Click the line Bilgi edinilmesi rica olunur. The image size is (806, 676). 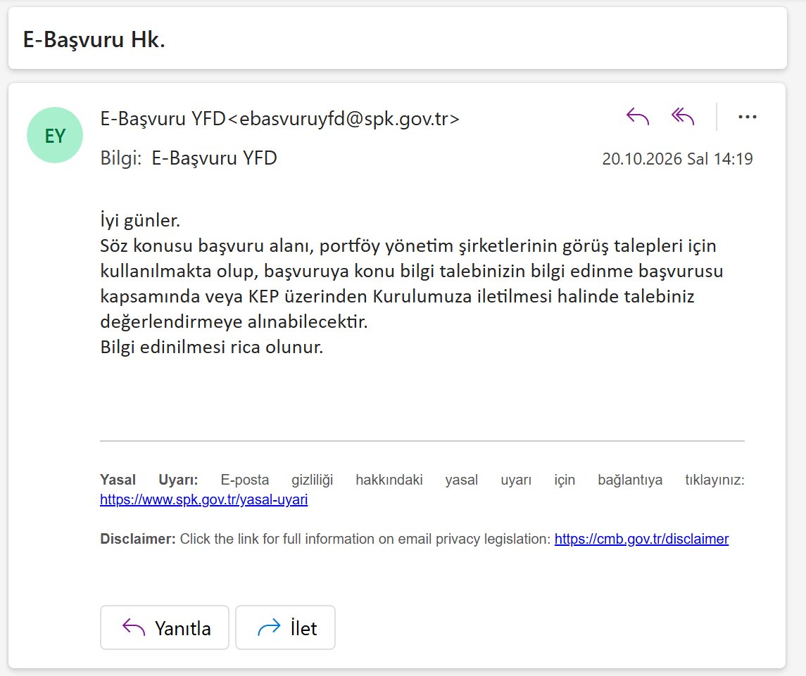coord(212,347)
